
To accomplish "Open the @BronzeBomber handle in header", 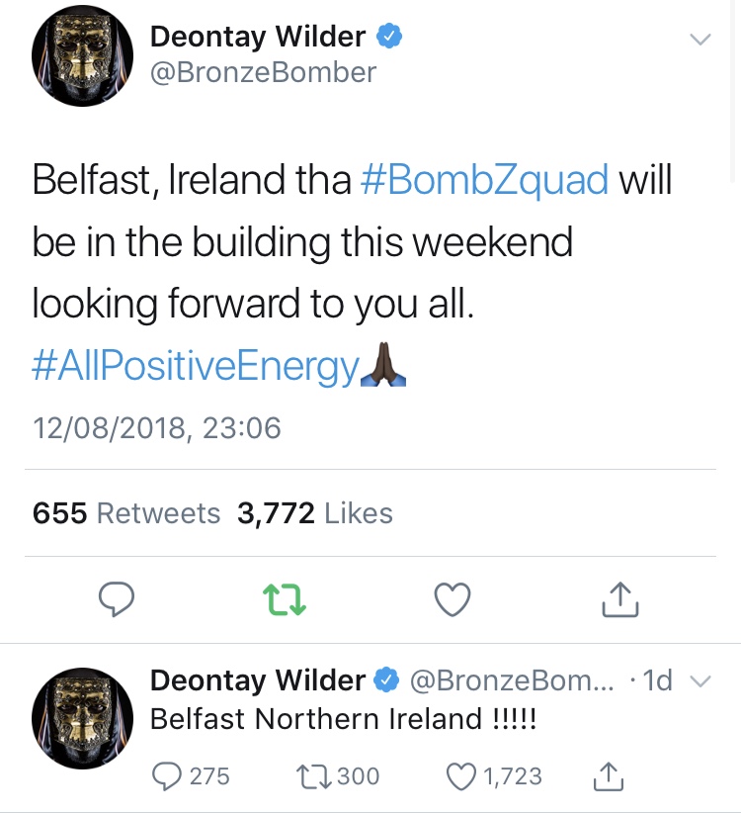I will (x=263, y=72).
